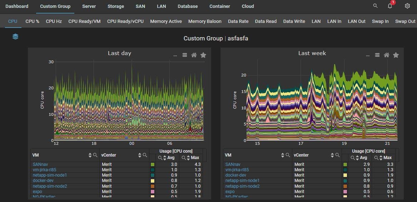Open ellipsis menu on Last week chart

[x=368, y=55]
